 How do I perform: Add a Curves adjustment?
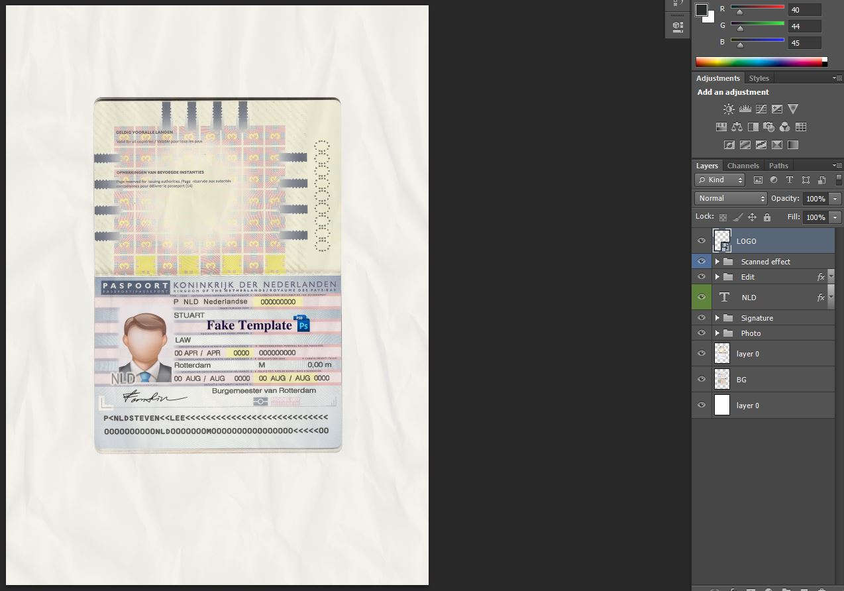point(761,109)
